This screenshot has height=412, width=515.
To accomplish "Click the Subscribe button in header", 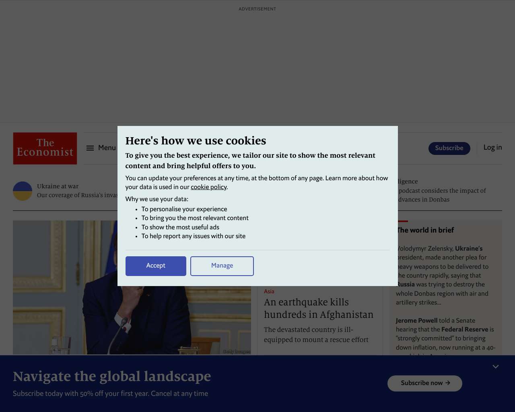I will point(449,148).
